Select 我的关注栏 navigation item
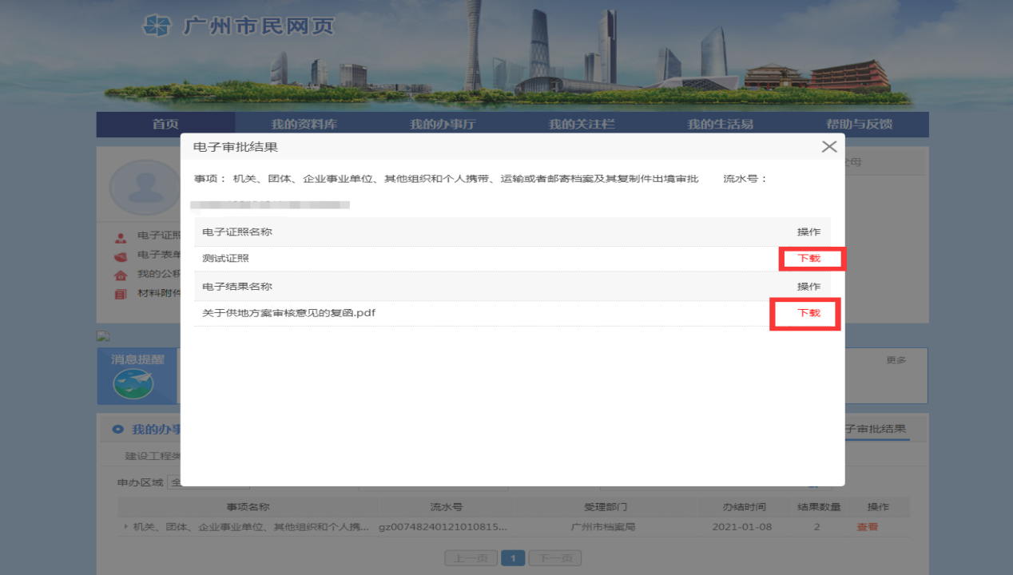 582,125
